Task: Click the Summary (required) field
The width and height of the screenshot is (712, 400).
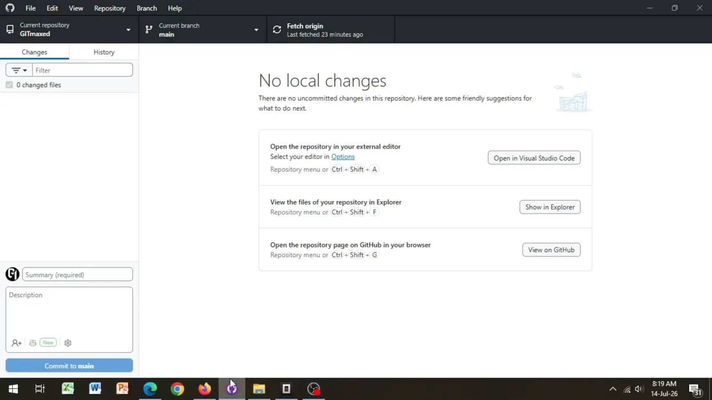Action: click(x=77, y=274)
